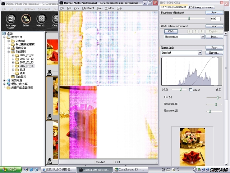Select white balance preset button 1
The height and width of the screenshot is (173, 230).
[190, 31]
